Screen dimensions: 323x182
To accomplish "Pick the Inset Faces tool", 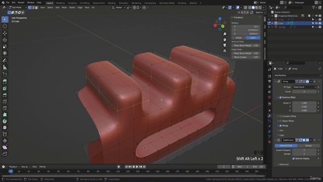I will click(x=5, y=88).
